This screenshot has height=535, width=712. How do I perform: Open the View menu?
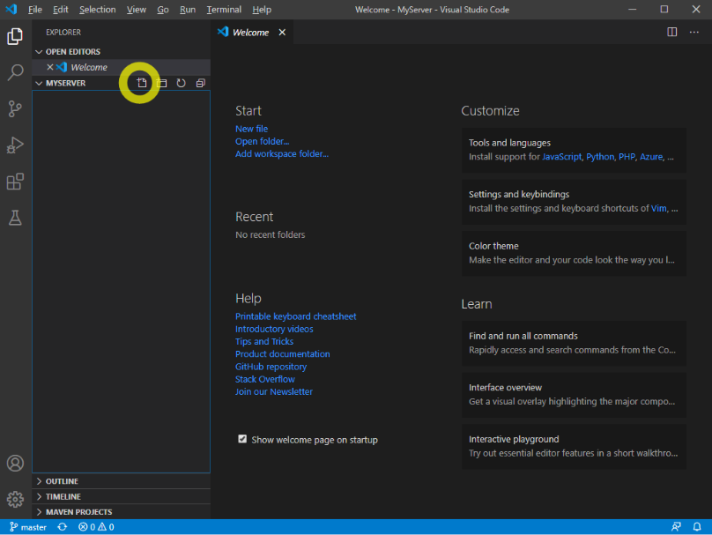pos(137,10)
